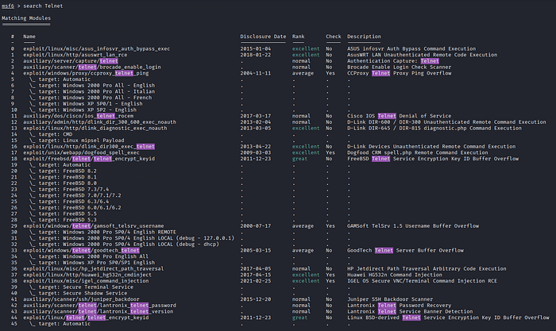Image resolution: width=556 pixels, height=331 pixels.
Task: Select auxiliary/scanner/telnet/lantronix_telnet_password module name
Action: click(99, 306)
